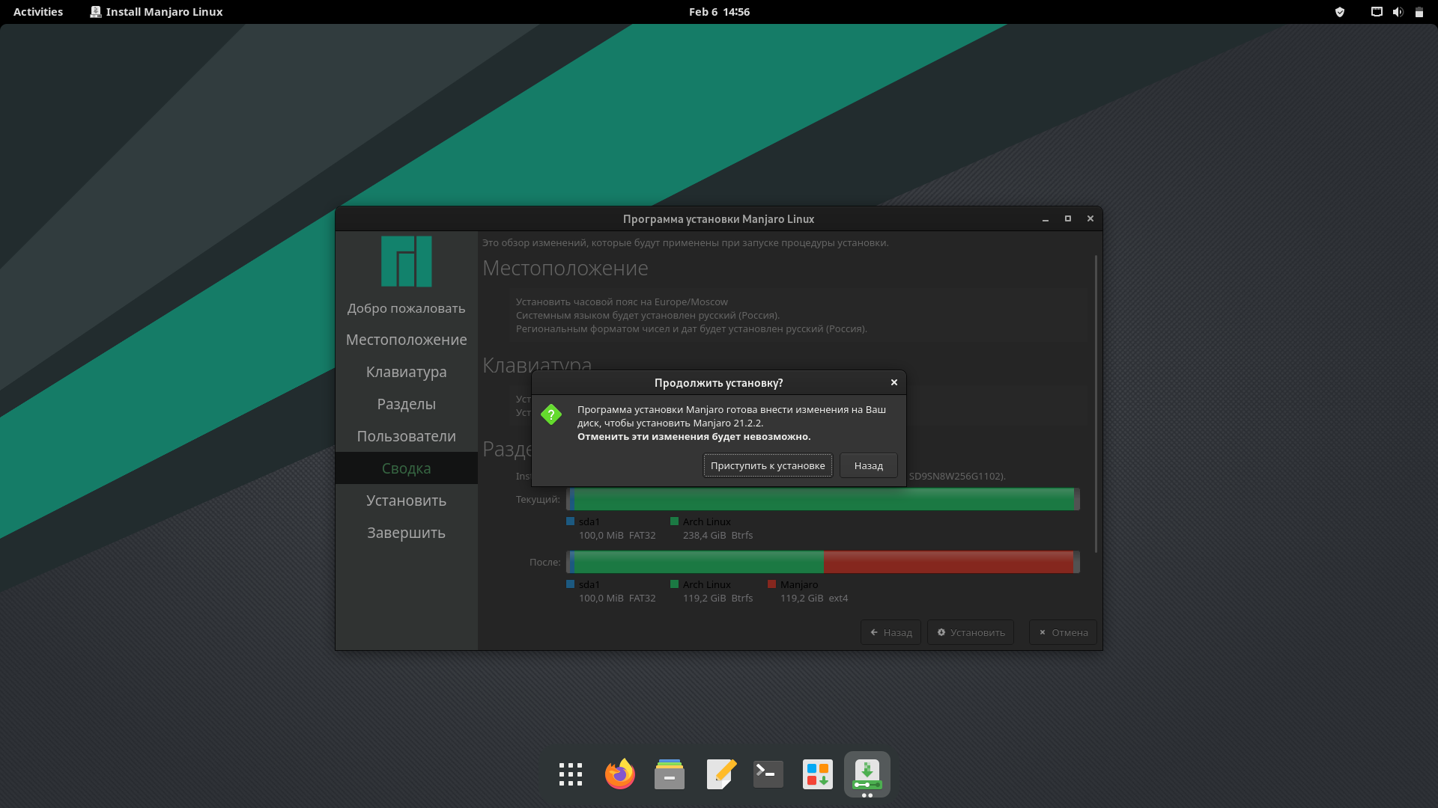Click Назад in the confirmation dialog

click(x=868, y=465)
